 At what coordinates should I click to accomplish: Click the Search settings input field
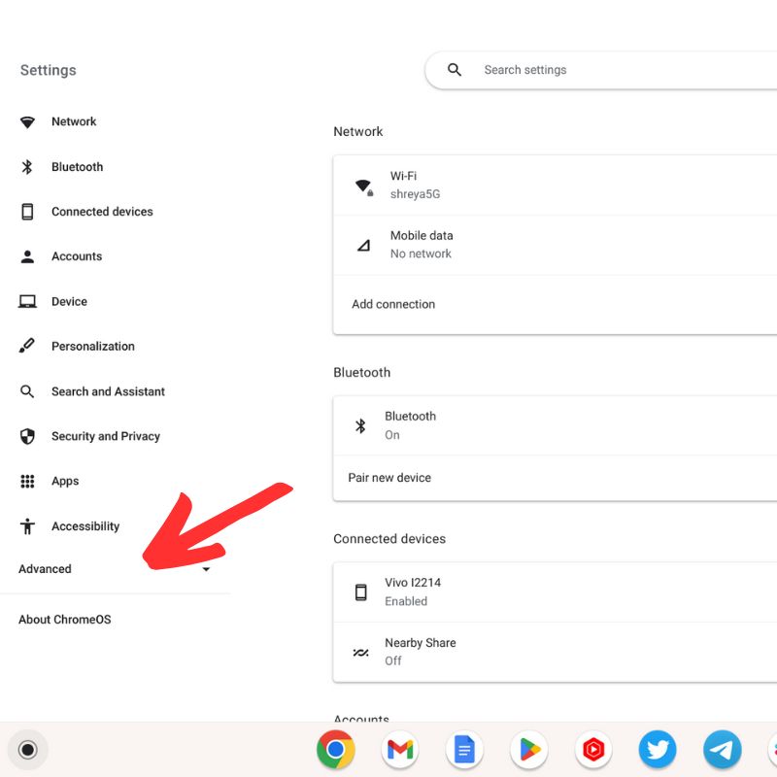pyautogui.click(x=601, y=70)
